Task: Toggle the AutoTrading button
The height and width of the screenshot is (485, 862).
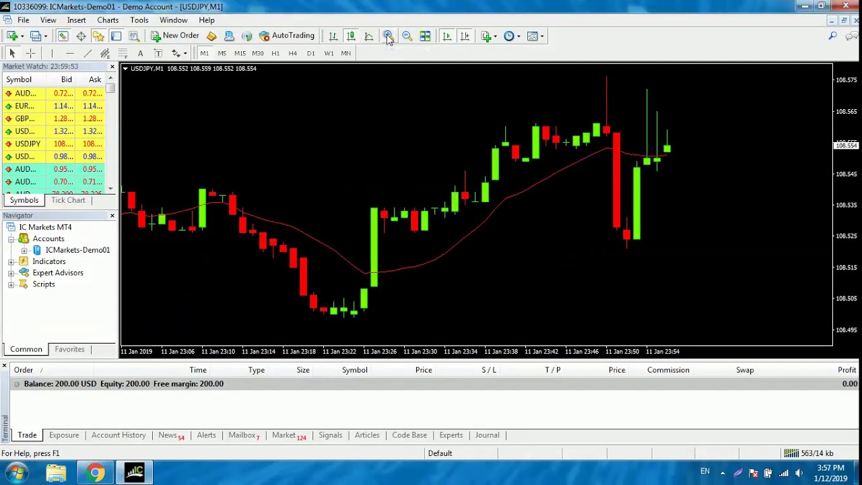Action: coord(287,36)
